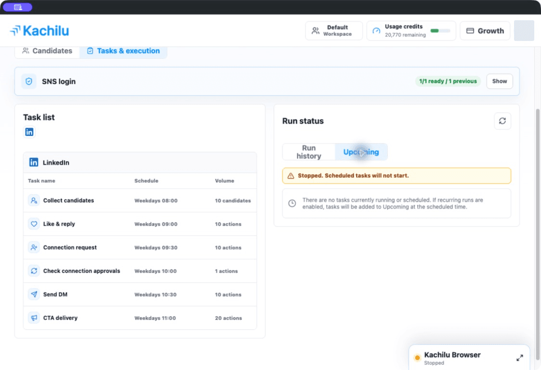Click the Tasks & execution clipboard icon

(x=90, y=51)
